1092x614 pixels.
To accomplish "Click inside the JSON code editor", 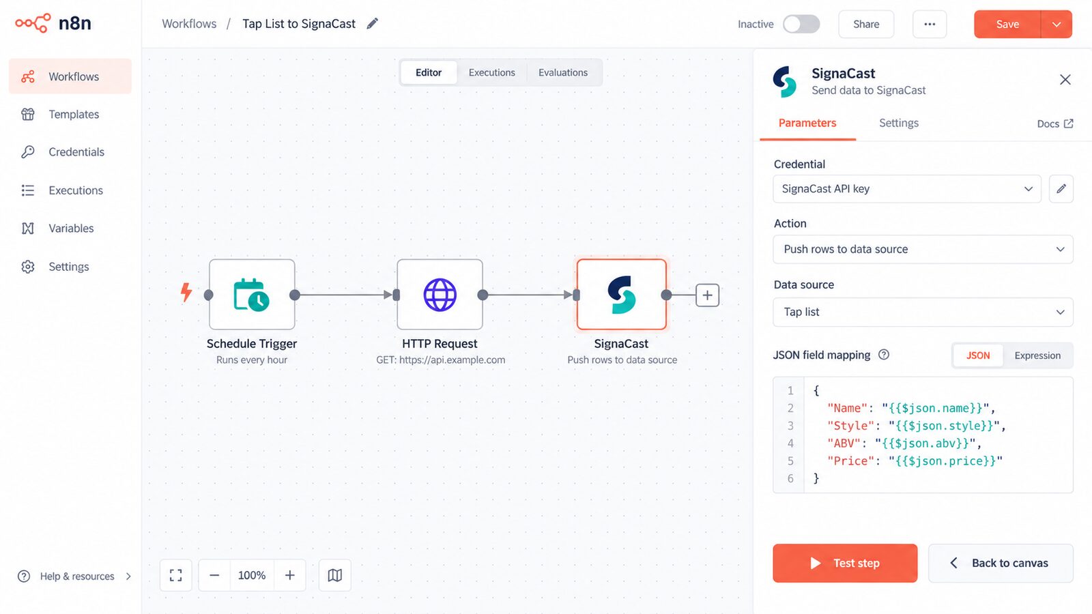I will (923, 435).
